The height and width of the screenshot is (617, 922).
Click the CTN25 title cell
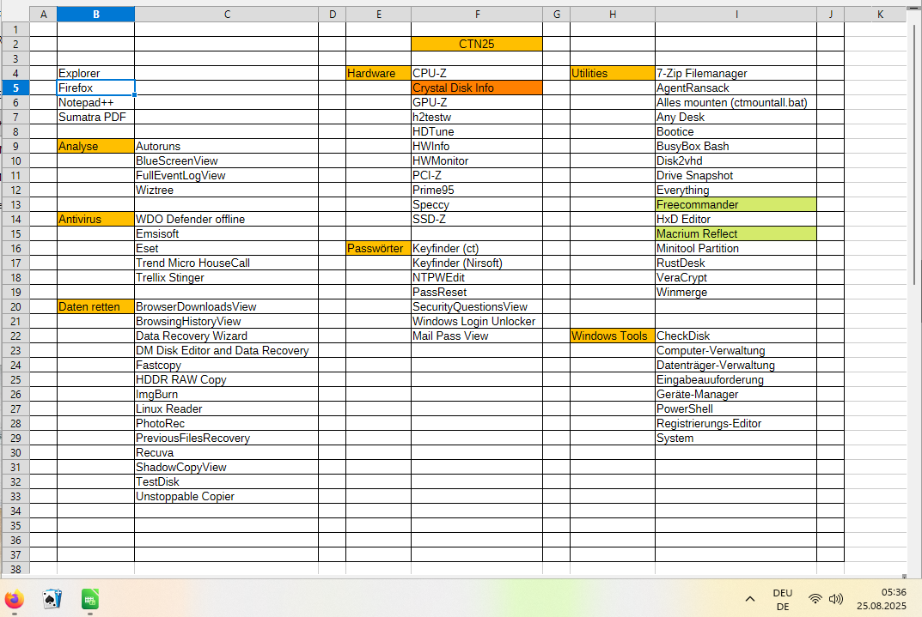click(477, 44)
